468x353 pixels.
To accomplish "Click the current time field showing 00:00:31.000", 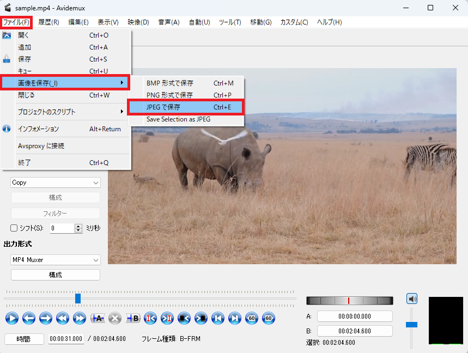I will [66, 339].
